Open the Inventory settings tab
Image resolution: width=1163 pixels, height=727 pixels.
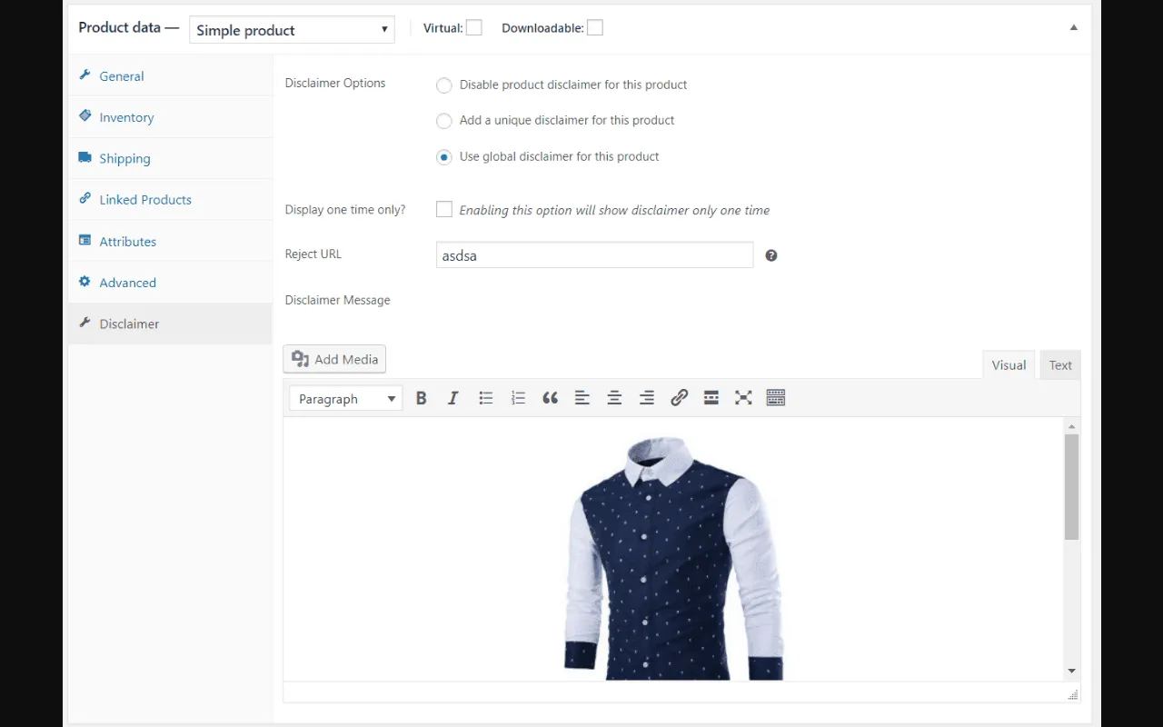pyautogui.click(x=126, y=116)
